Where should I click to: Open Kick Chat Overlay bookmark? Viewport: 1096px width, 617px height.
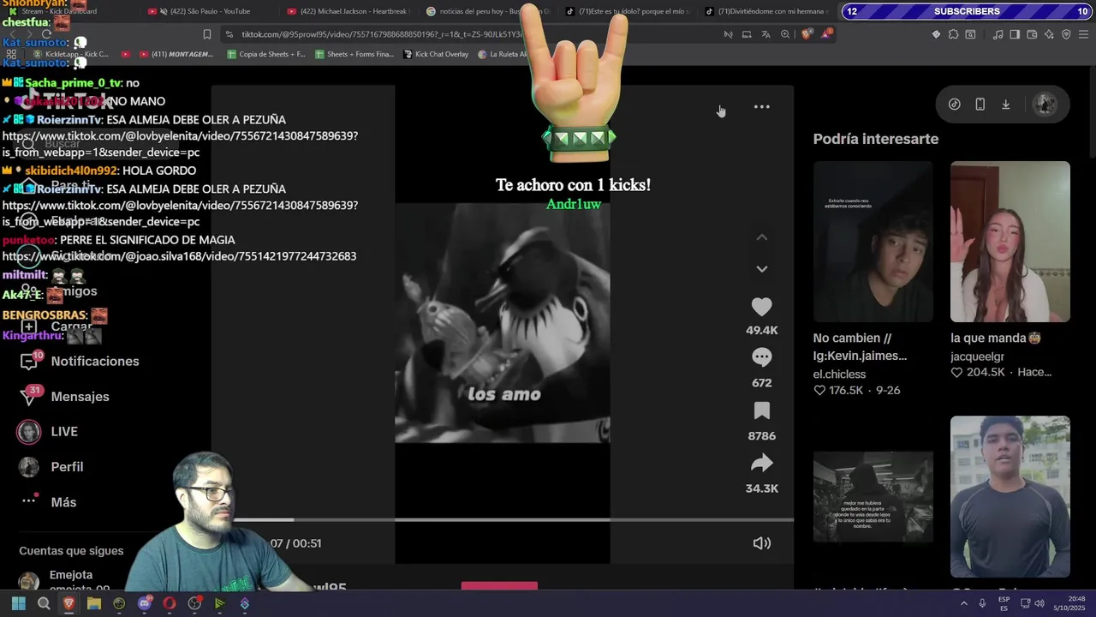tap(435, 54)
